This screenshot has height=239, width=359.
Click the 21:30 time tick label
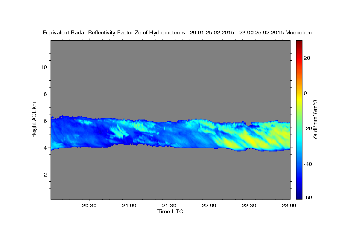click(169, 206)
